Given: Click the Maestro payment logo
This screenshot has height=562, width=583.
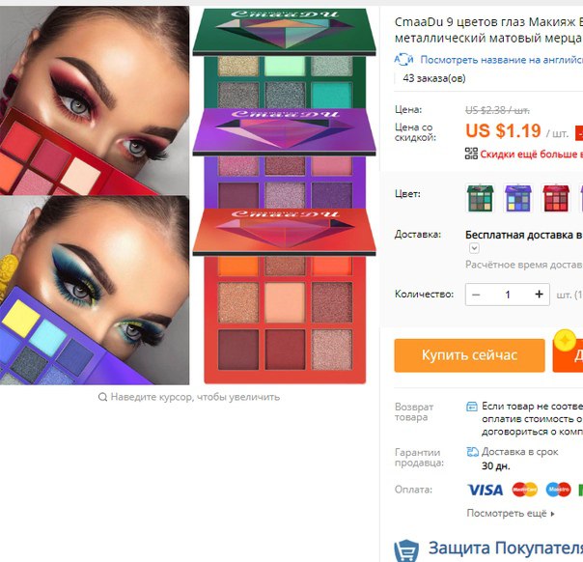Looking at the screenshot, I should [x=558, y=490].
